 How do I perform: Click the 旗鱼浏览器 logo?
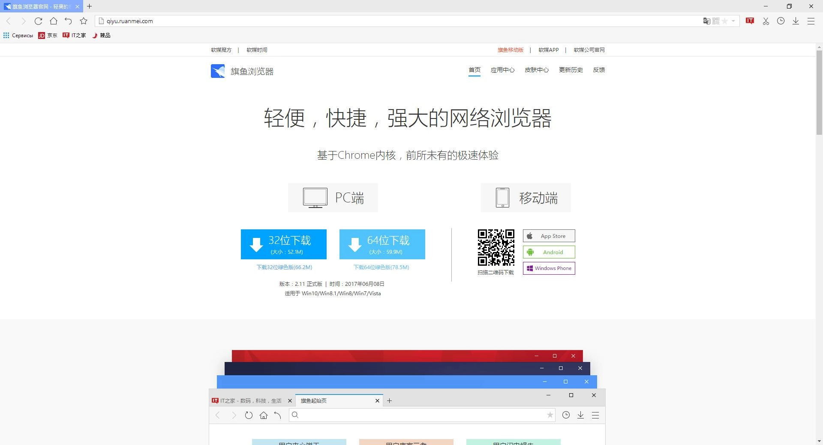point(242,71)
